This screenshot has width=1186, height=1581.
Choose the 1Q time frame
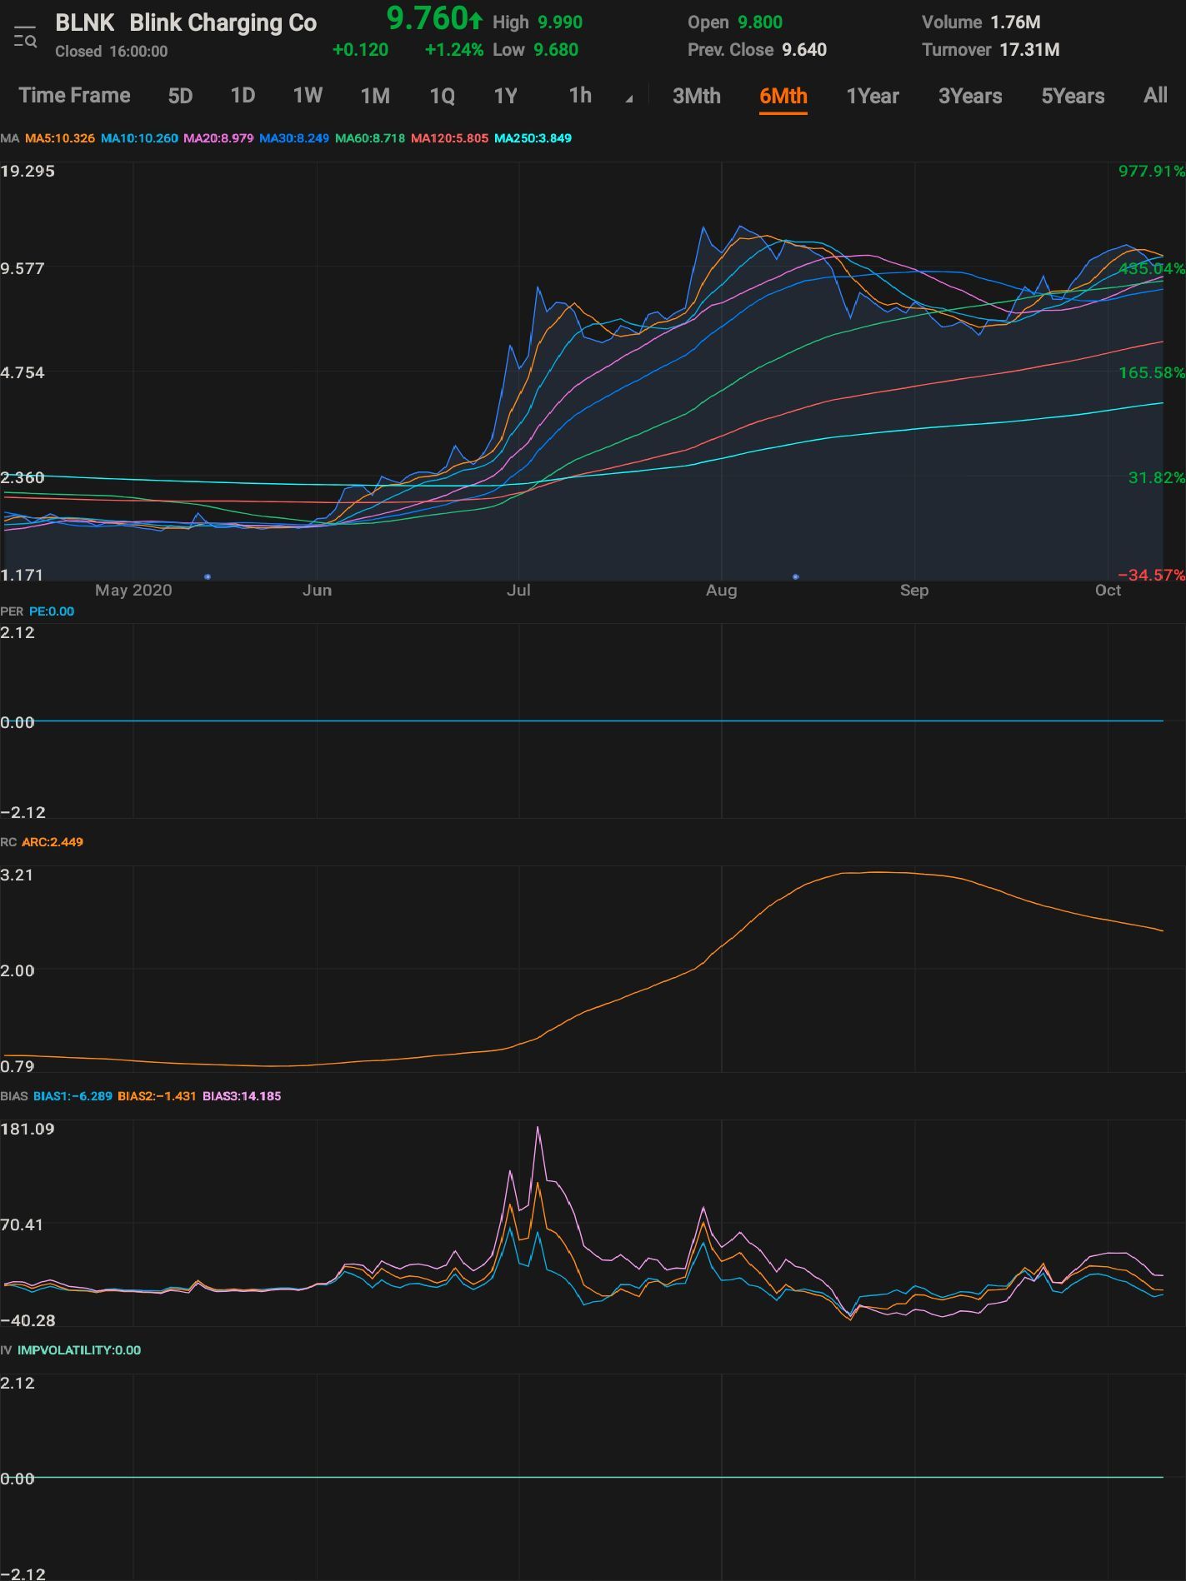[x=442, y=96]
